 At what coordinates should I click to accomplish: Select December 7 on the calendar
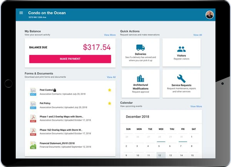(x=181, y=146)
